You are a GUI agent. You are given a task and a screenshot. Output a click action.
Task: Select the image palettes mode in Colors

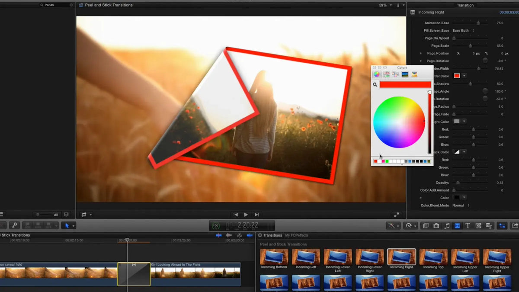(x=405, y=74)
